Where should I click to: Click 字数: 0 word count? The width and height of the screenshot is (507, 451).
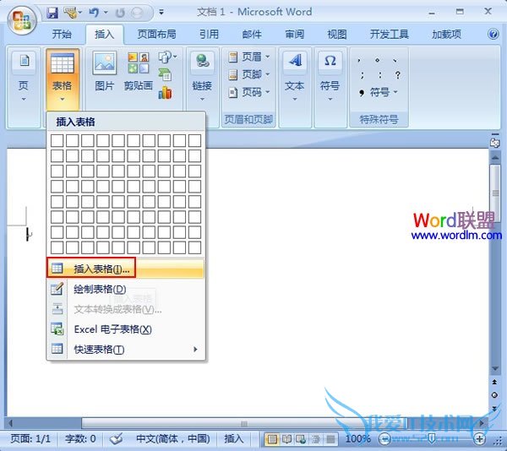point(80,438)
